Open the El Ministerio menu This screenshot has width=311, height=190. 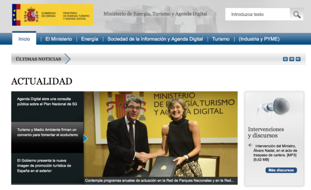(x=58, y=39)
